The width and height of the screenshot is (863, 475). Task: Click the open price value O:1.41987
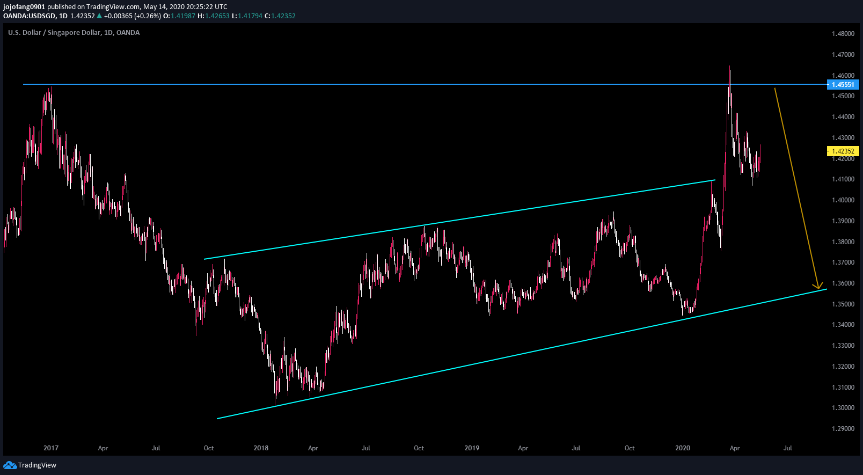click(179, 16)
